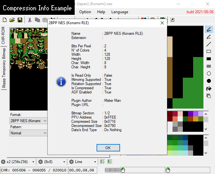Open a file using the folder icon
215x174 pixels.
click(12, 20)
